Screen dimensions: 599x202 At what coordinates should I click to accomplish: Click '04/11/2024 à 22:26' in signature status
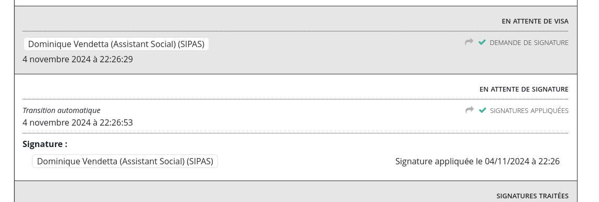[x=522, y=162]
